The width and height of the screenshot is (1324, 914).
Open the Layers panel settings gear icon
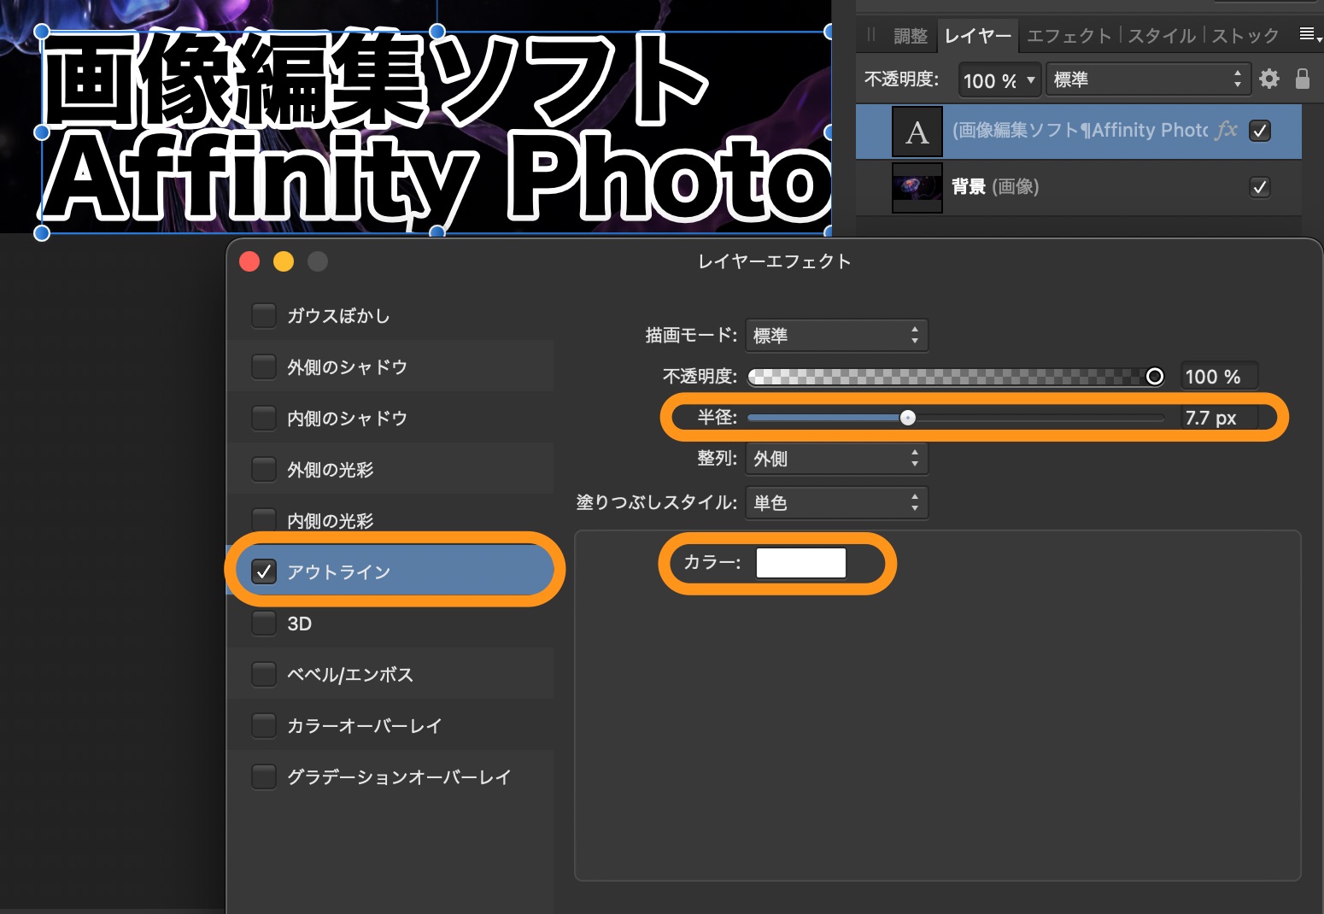[x=1269, y=79]
